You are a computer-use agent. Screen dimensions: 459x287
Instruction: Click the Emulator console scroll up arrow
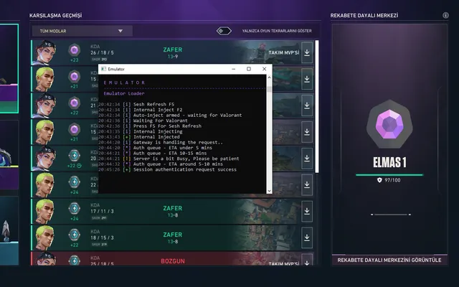[270, 77]
